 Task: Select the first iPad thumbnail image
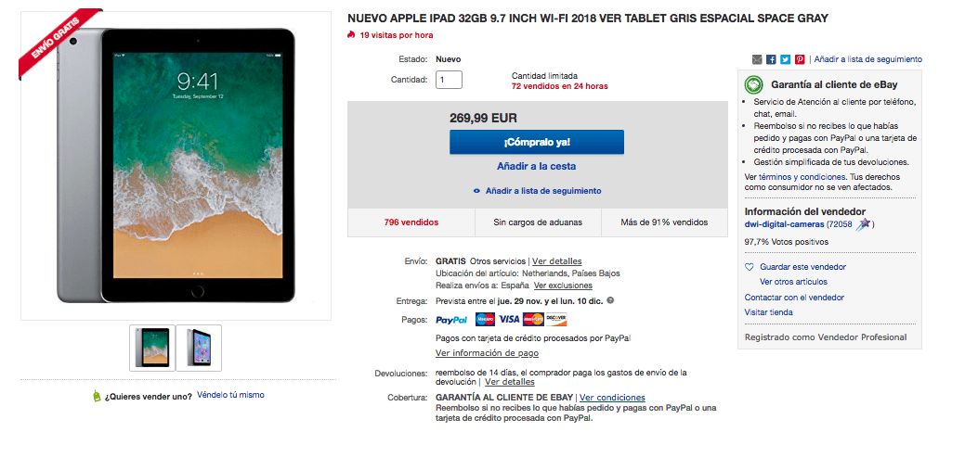point(152,348)
